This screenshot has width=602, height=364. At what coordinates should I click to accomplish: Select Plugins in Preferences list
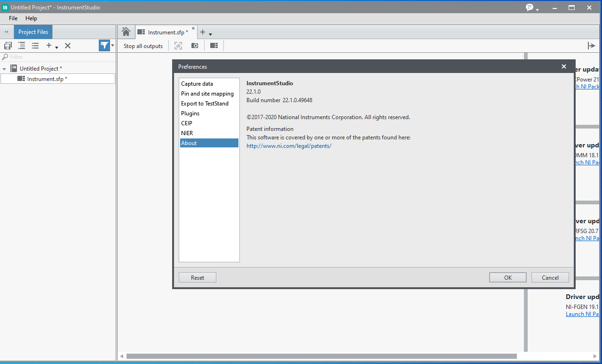tap(209, 113)
